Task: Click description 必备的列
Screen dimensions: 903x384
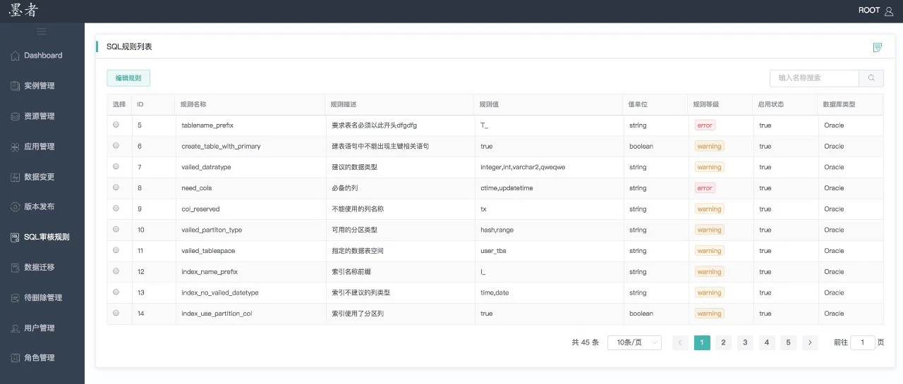Action: pyautogui.click(x=346, y=188)
